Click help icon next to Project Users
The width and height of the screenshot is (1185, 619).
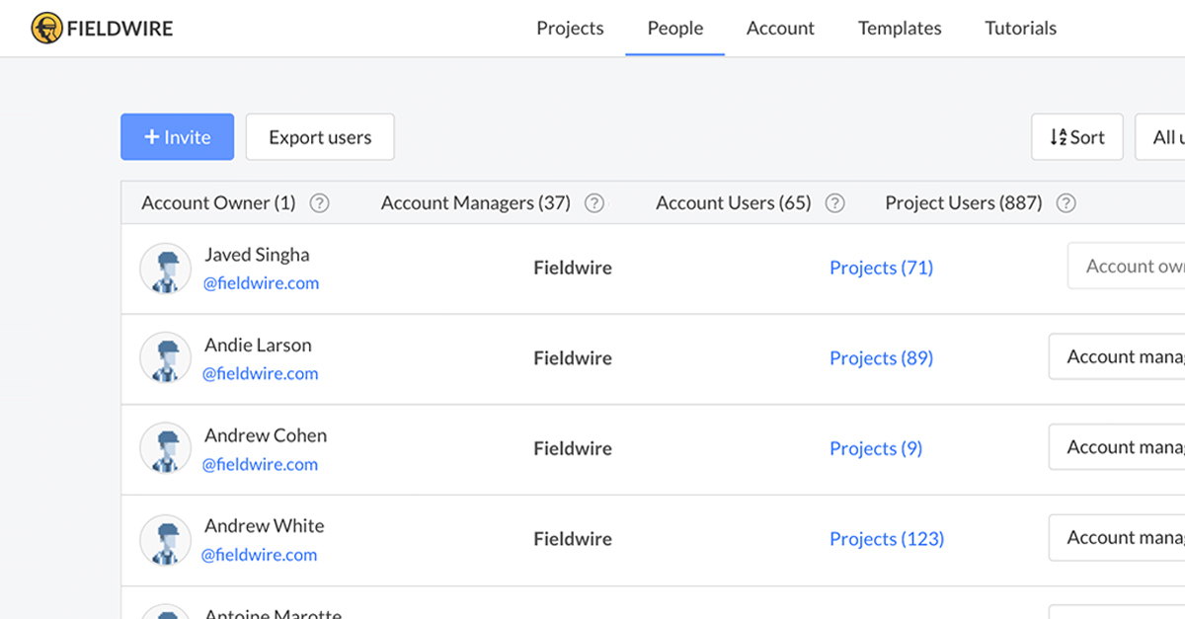(x=1066, y=203)
